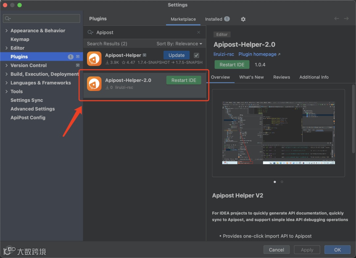This screenshot has width=356, height=258.
Task: Navigate forward with the right arrow
Action: tap(346, 18)
